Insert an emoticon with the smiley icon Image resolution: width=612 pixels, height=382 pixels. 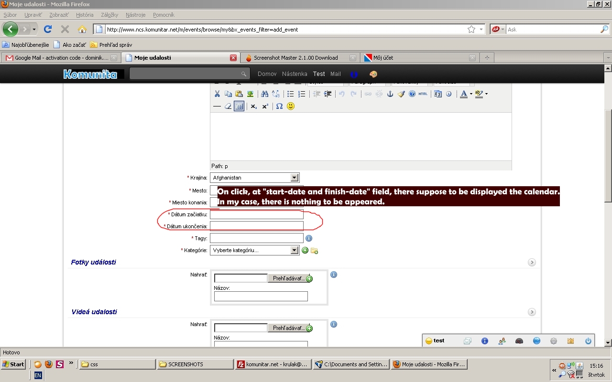(291, 106)
